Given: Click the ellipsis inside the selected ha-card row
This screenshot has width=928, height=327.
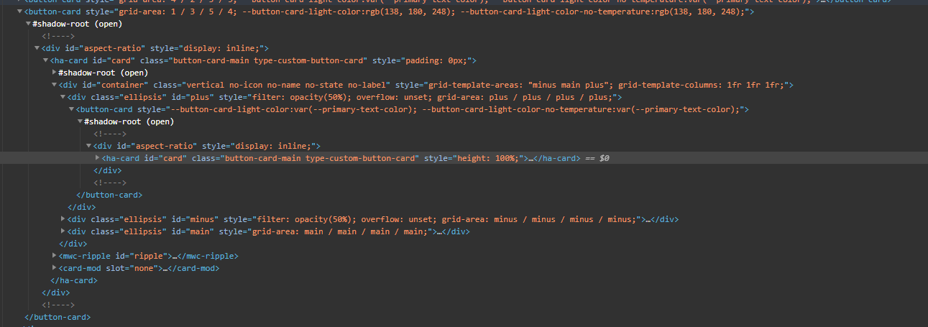Looking at the screenshot, I should coord(531,158).
